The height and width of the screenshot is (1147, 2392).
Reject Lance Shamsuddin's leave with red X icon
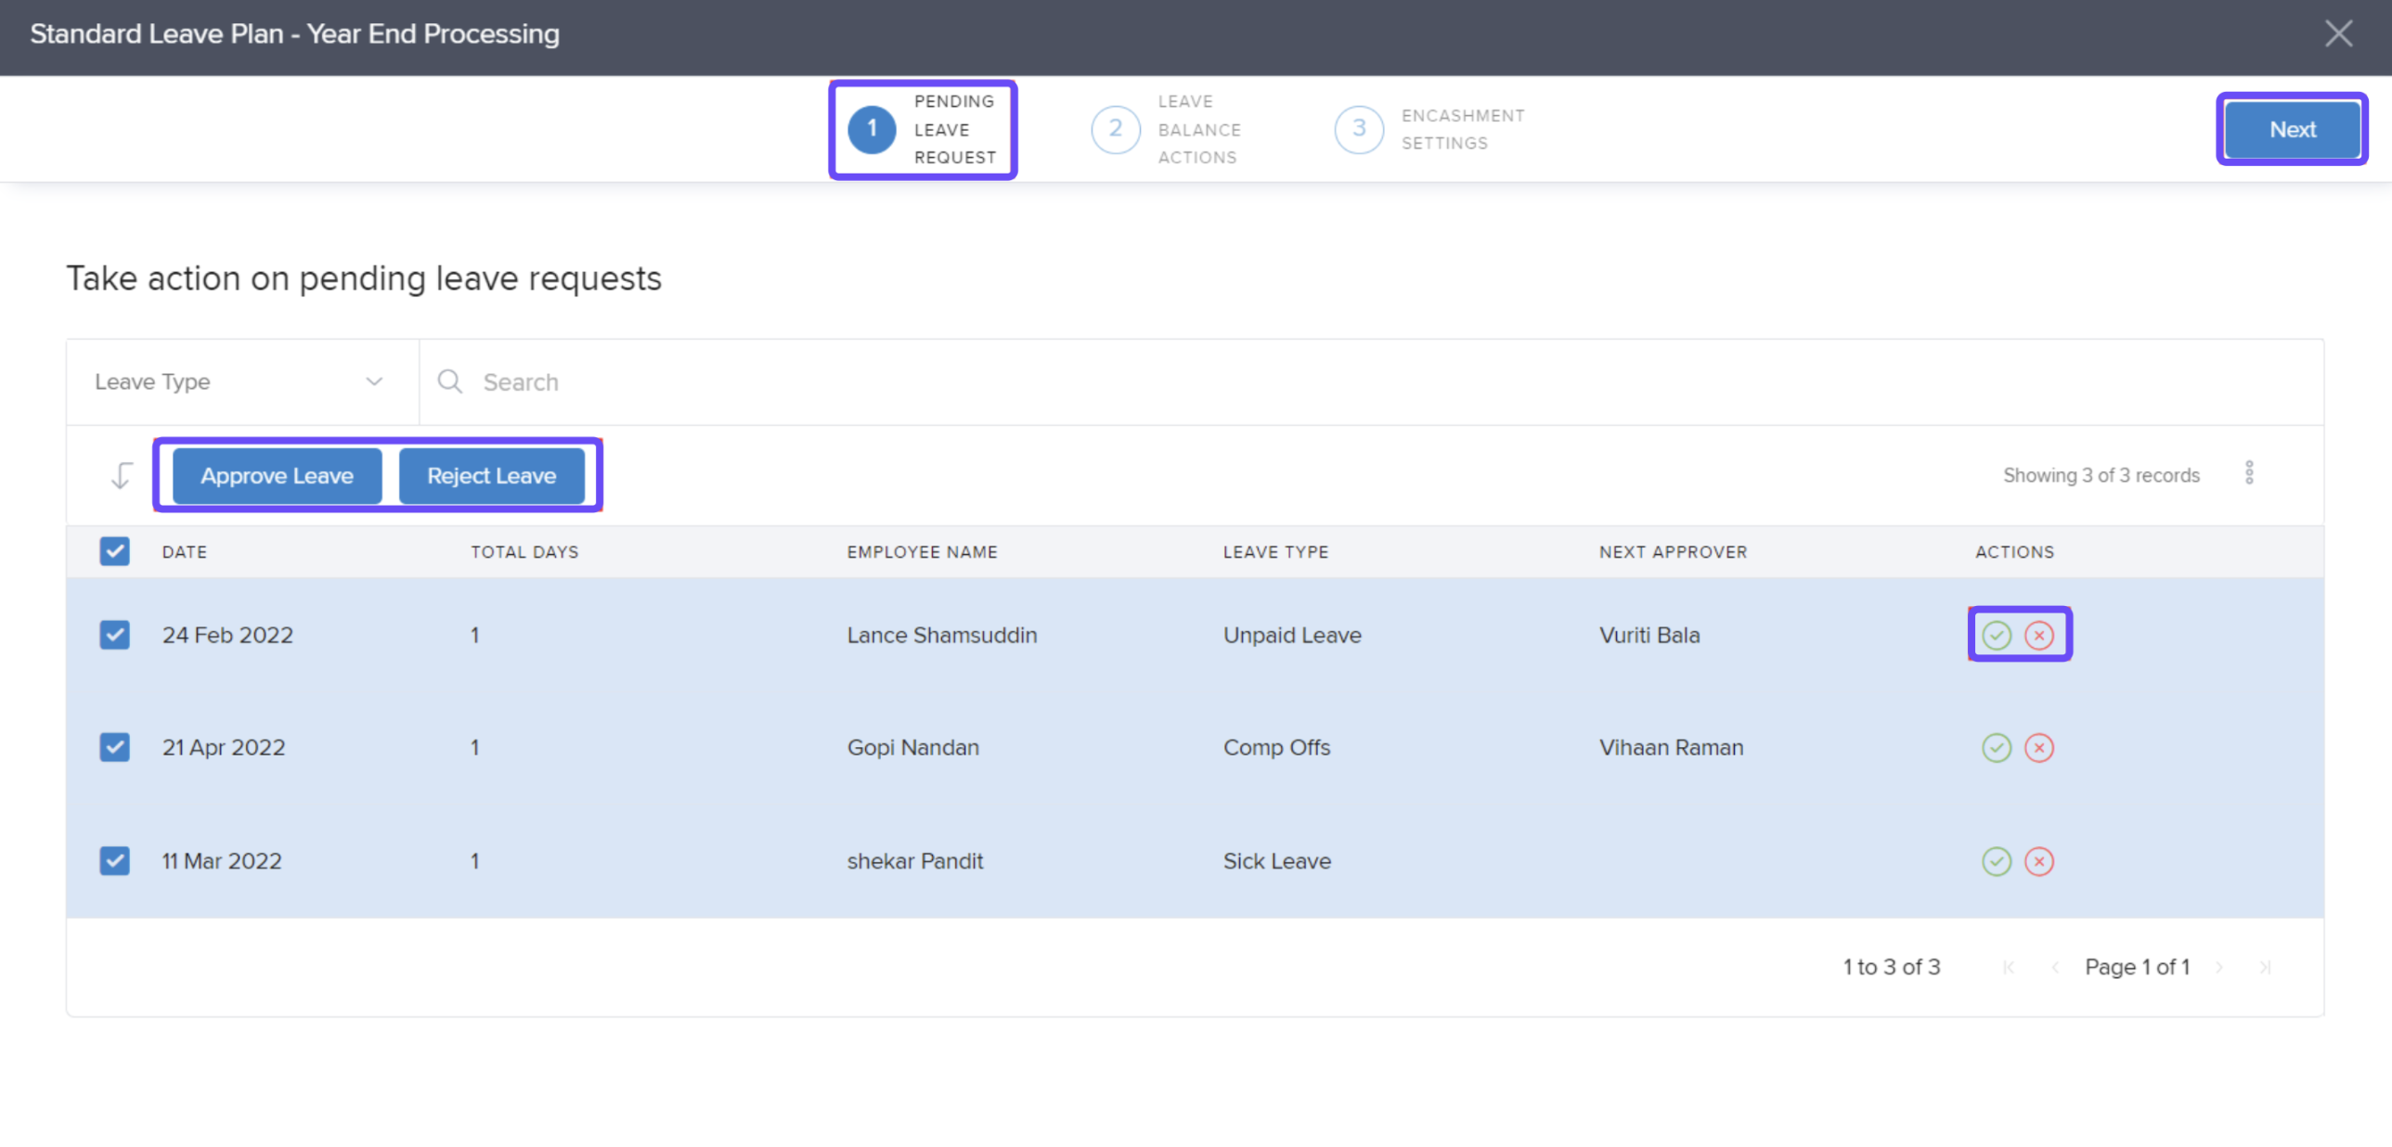click(x=2038, y=636)
